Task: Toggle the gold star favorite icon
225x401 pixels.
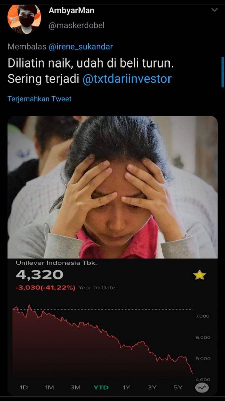Action: (x=200, y=275)
